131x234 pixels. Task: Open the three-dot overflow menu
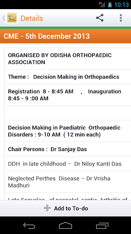click(x=121, y=18)
